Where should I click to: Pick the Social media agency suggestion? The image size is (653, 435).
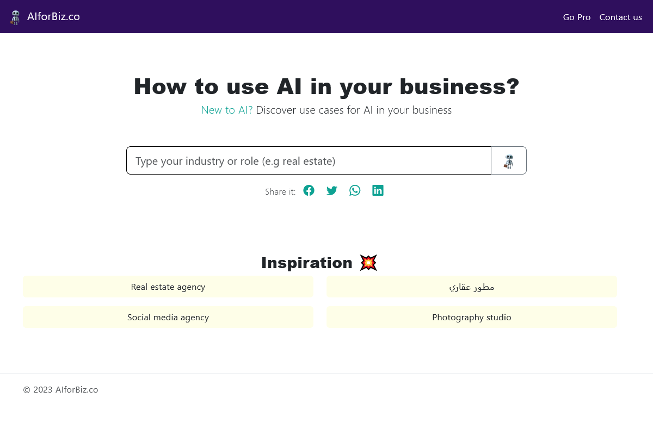(168, 317)
